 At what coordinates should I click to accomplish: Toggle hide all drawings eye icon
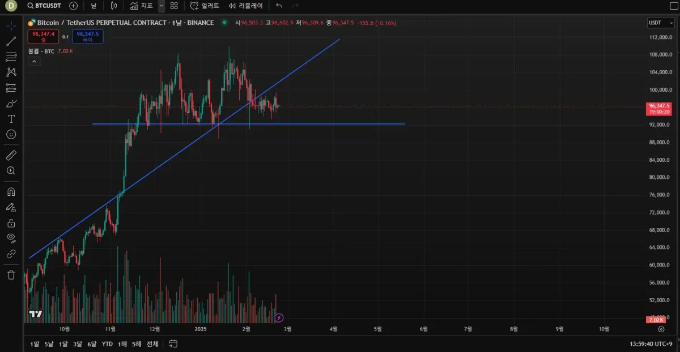(11, 238)
